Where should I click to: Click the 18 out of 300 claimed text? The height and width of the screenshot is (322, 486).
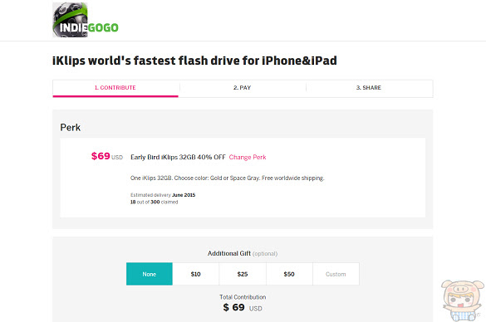pyautogui.click(x=154, y=202)
